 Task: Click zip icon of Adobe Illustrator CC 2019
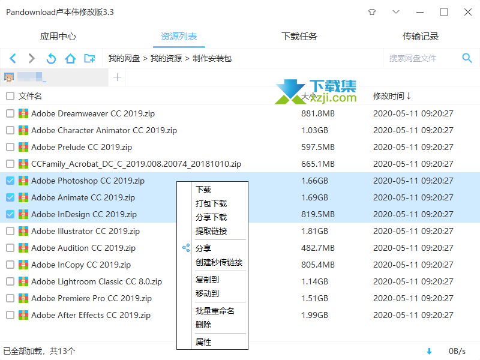point(23,231)
